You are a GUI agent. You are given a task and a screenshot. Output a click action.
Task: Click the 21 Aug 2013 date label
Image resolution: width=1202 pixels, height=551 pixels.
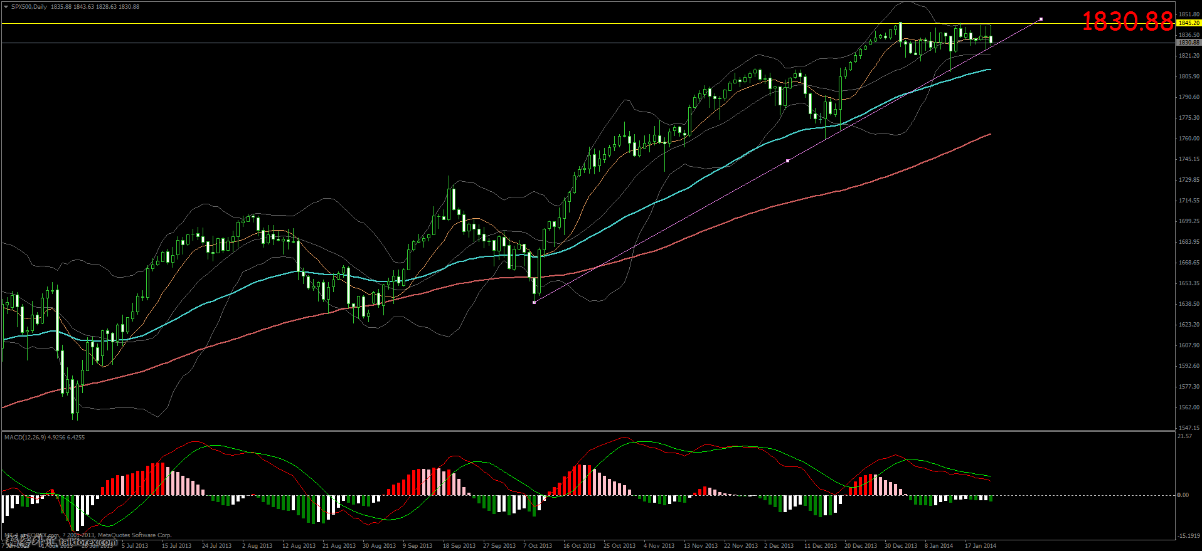point(339,545)
